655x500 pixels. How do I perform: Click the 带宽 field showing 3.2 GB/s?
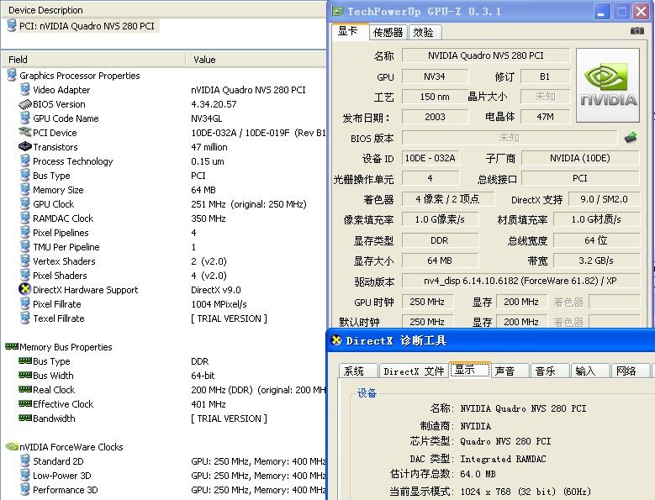coord(596,261)
